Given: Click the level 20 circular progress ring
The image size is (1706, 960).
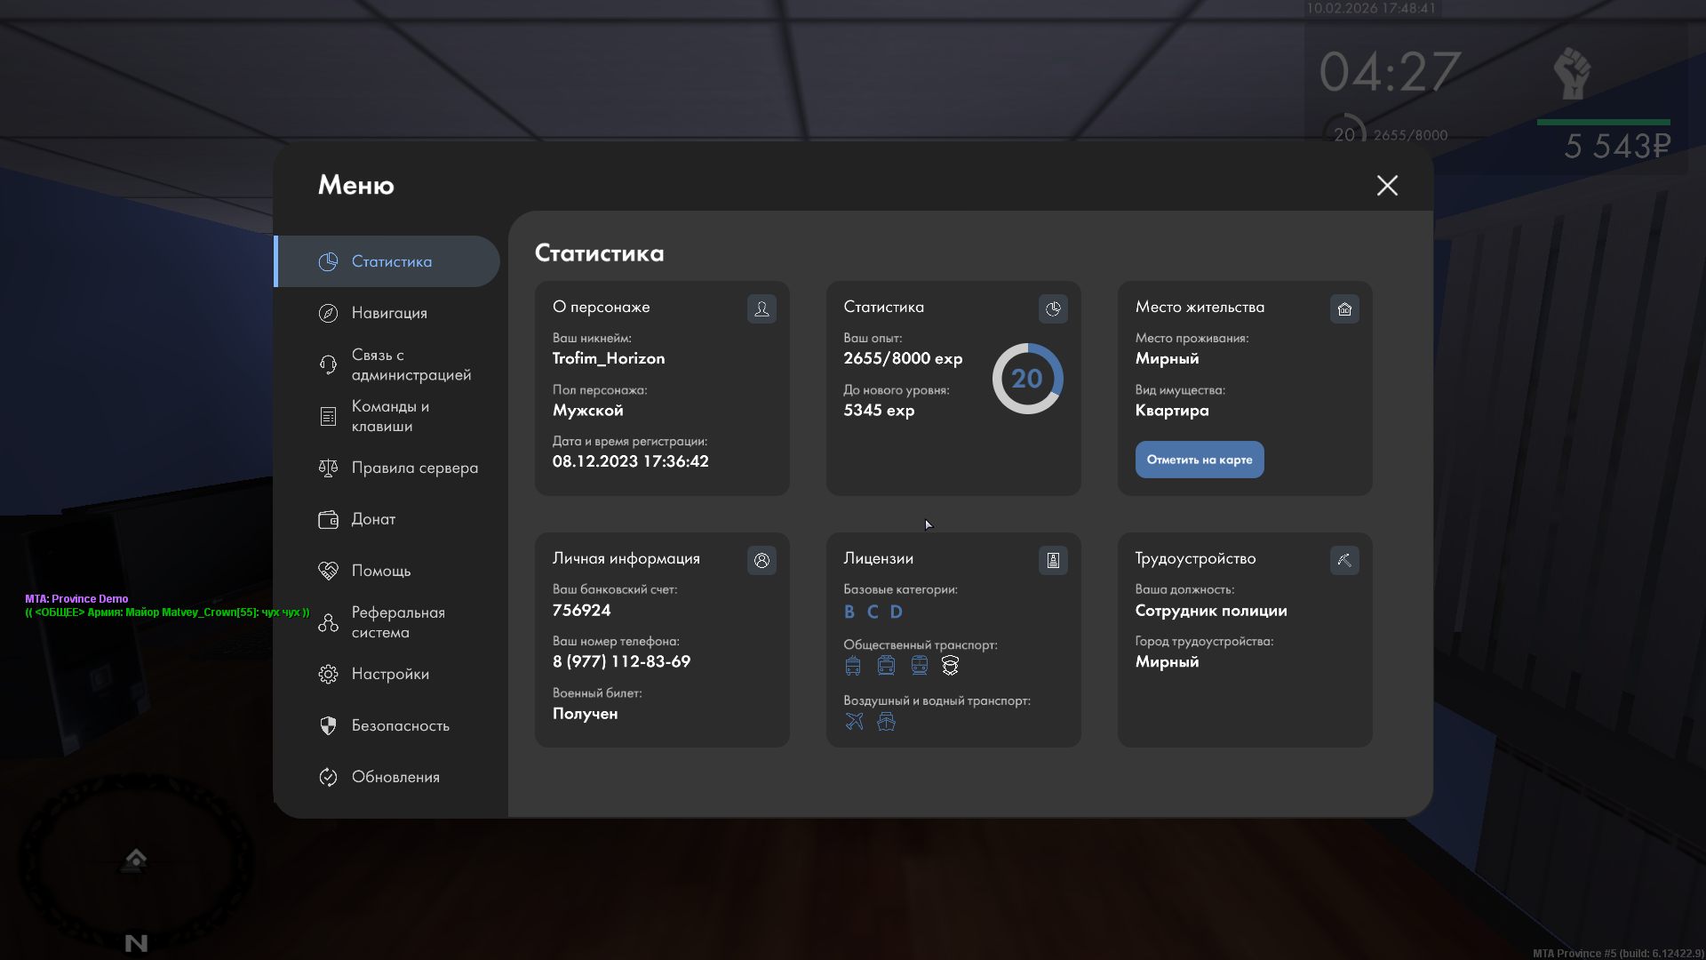Looking at the screenshot, I should [1027, 379].
